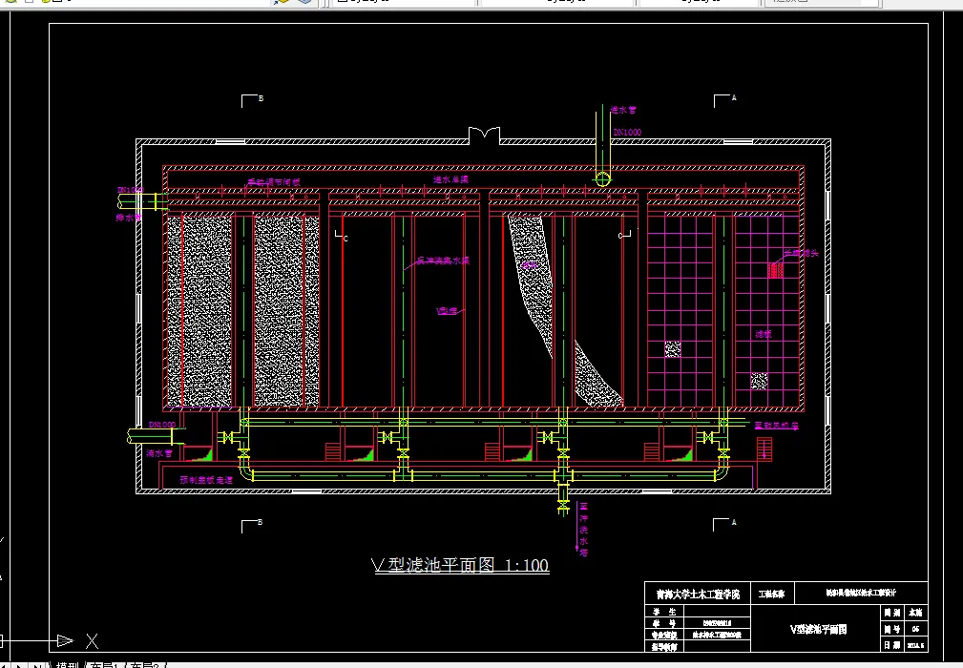
Task: Click the 排水管 drain pipe label
Action: [128, 218]
